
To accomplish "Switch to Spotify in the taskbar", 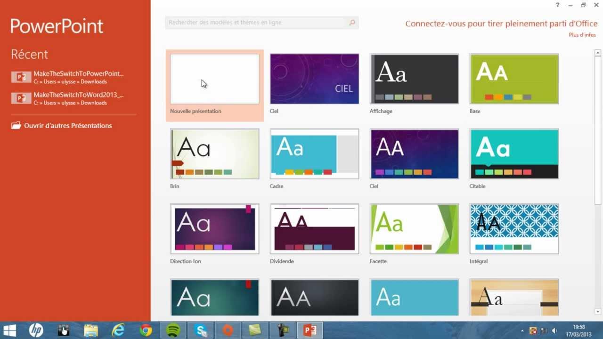I will 173,330.
